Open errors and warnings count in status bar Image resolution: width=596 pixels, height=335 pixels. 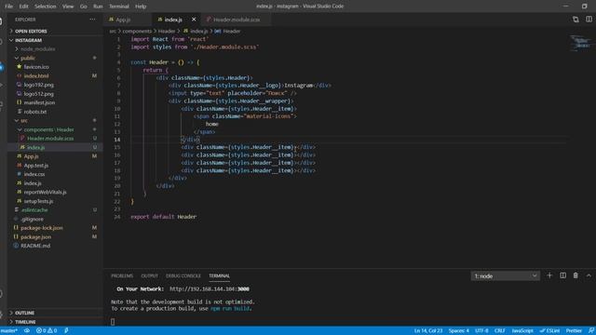point(47,331)
